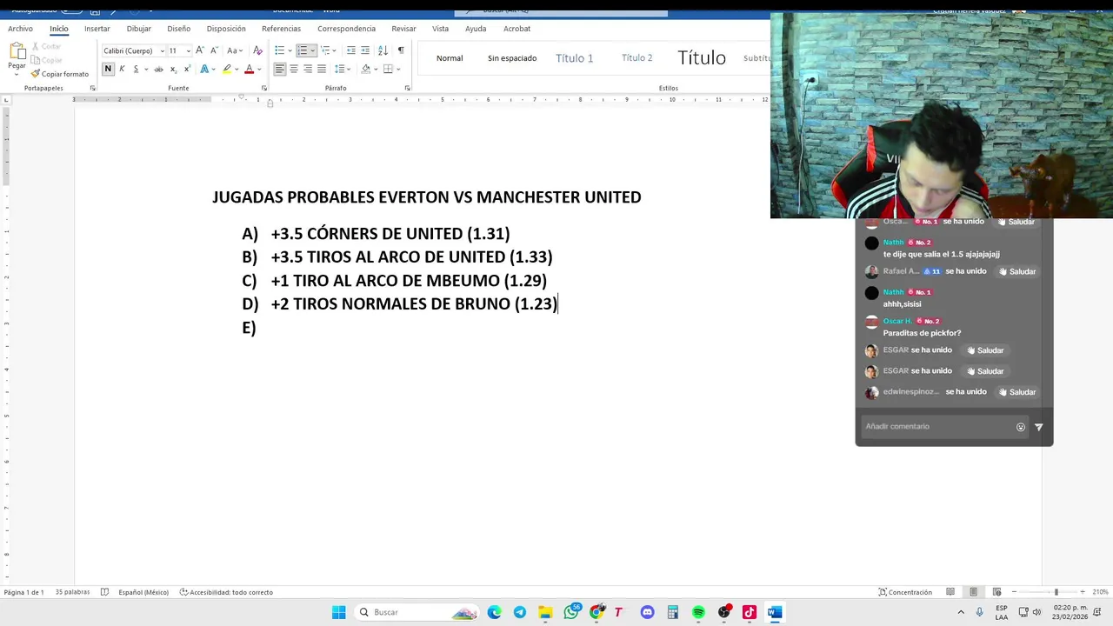Apply the Título 2 style
Screen dimensions: 1113x626
pyautogui.click(x=636, y=58)
